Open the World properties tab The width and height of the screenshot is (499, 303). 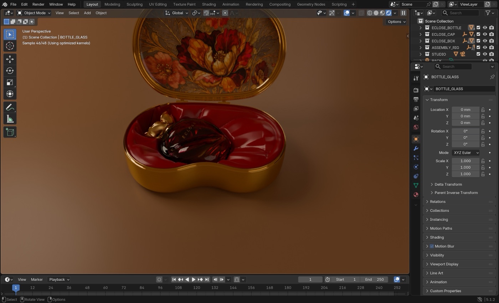[x=416, y=127]
